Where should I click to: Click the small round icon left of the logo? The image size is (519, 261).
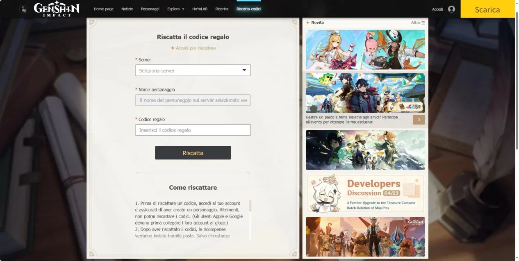click(23, 9)
